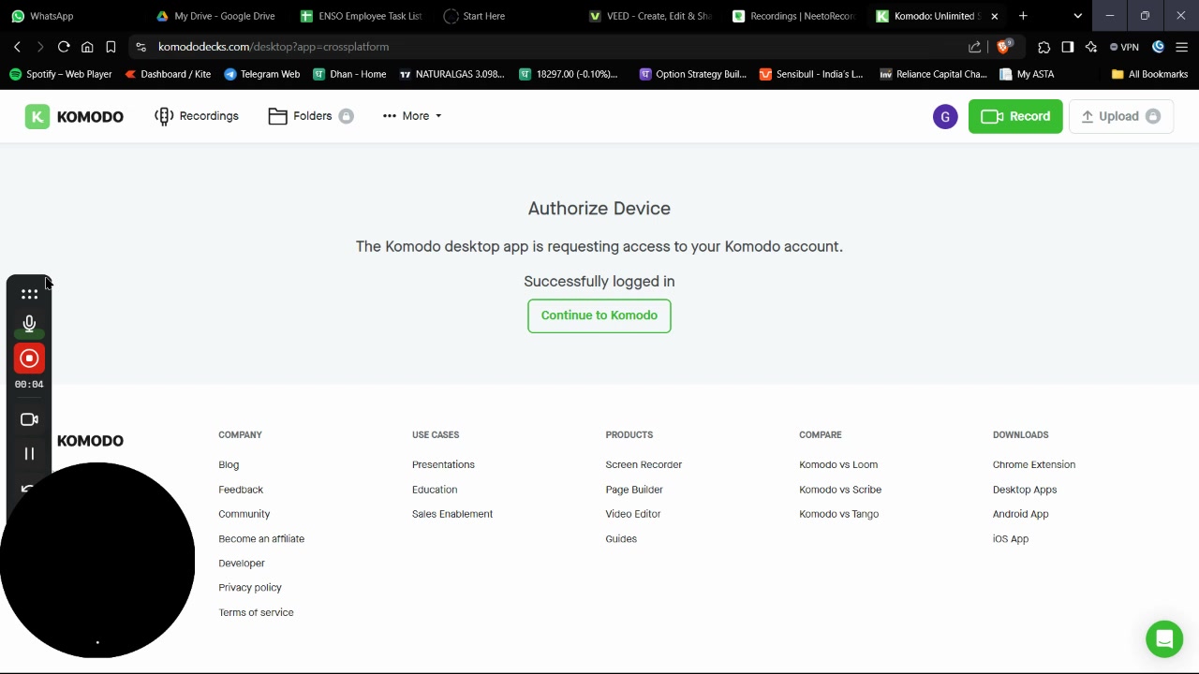
Task: Open Telegram Web bookmark
Action: point(261,74)
